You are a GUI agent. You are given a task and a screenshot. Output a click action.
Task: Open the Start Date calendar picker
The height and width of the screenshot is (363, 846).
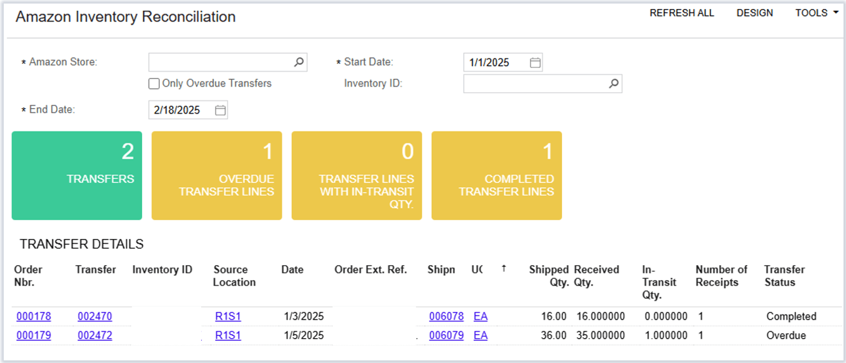point(535,62)
